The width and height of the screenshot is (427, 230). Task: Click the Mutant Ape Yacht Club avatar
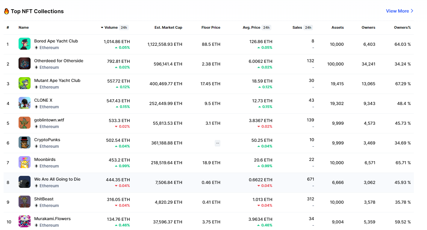(x=25, y=83)
